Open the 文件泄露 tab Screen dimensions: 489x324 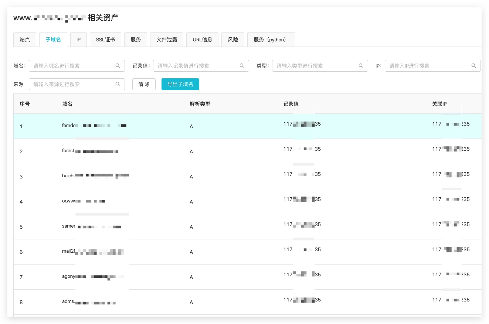167,40
